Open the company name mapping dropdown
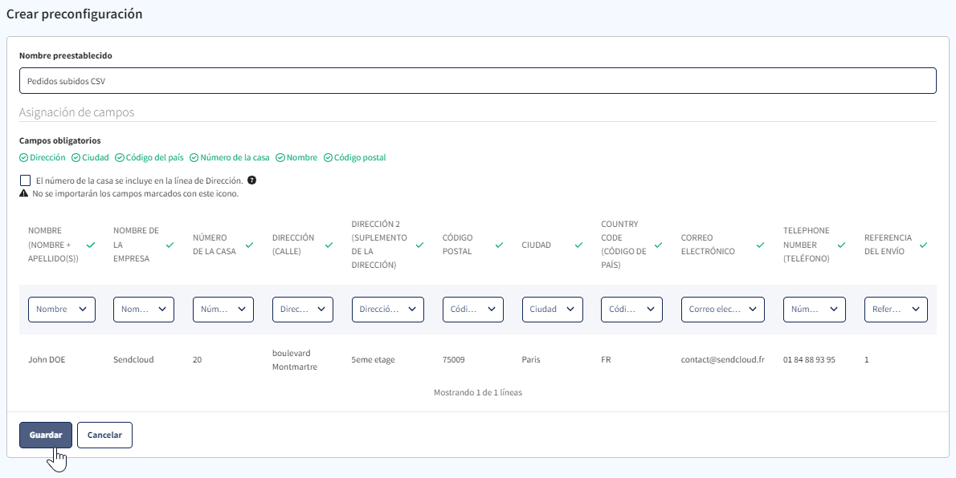Image resolution: width=956 pixels, height=478 pixels. click(144, 310)
